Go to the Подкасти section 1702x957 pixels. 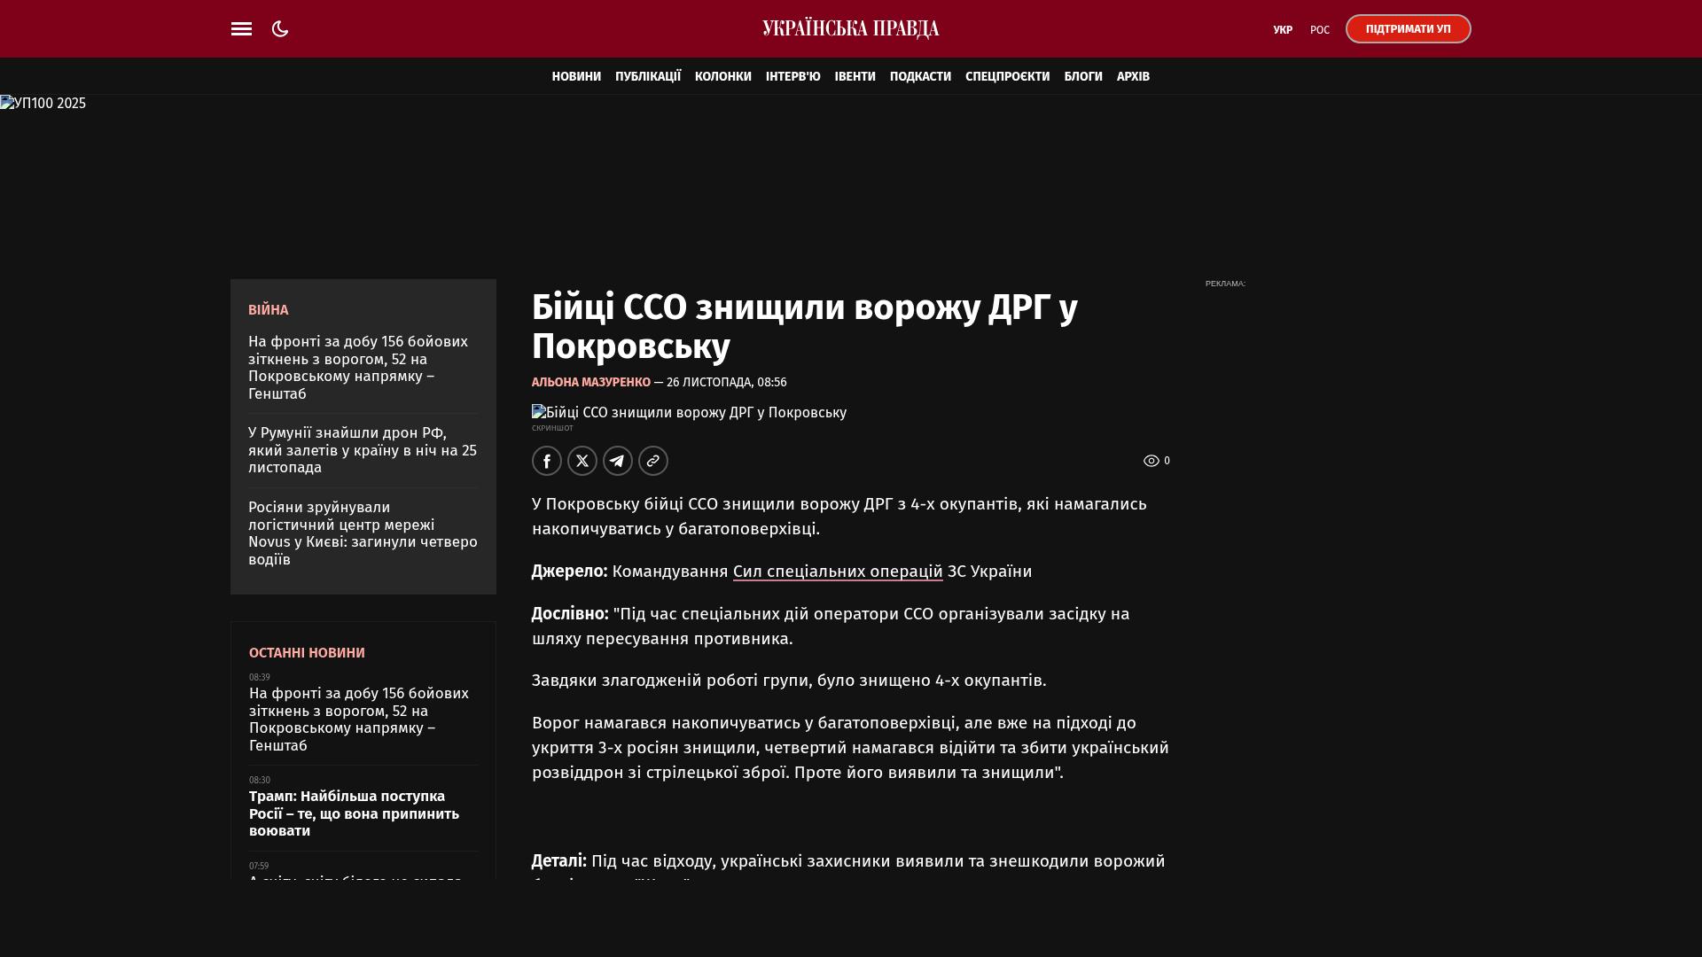(920, 77)
